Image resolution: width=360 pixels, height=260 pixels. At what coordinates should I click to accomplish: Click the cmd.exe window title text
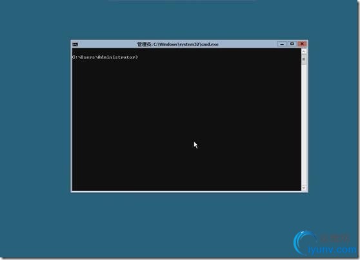[178, 44]
